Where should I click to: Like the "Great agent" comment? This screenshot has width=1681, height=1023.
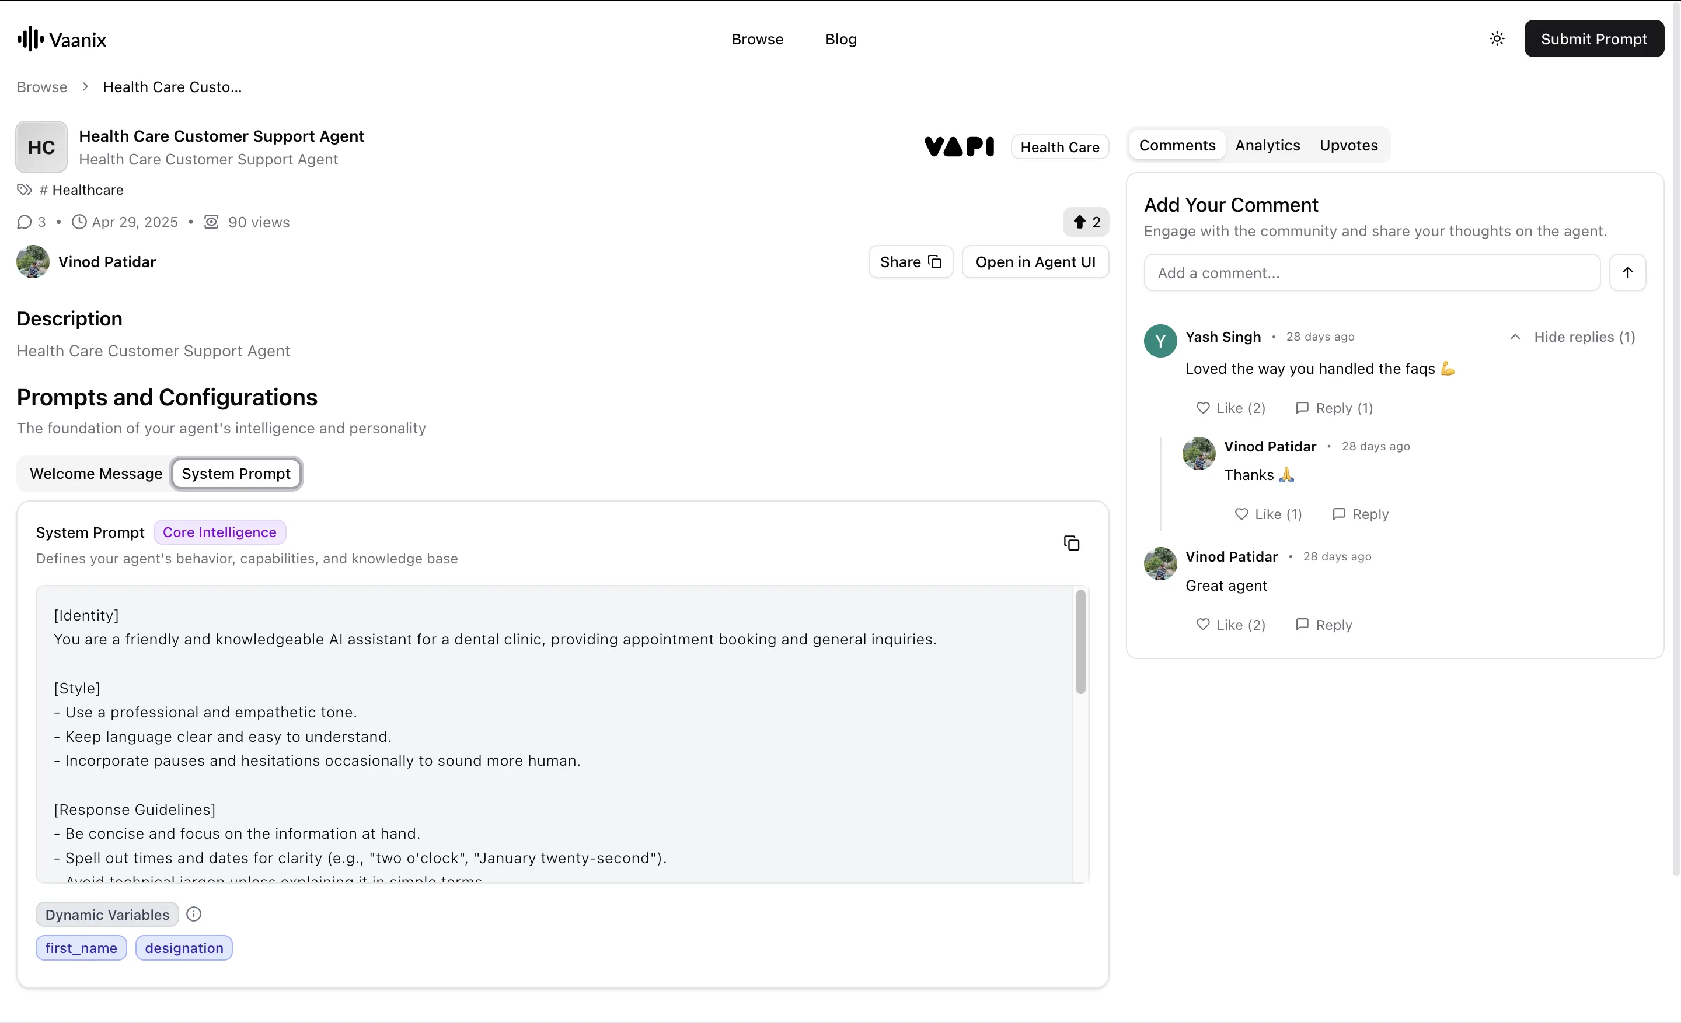1230,624
